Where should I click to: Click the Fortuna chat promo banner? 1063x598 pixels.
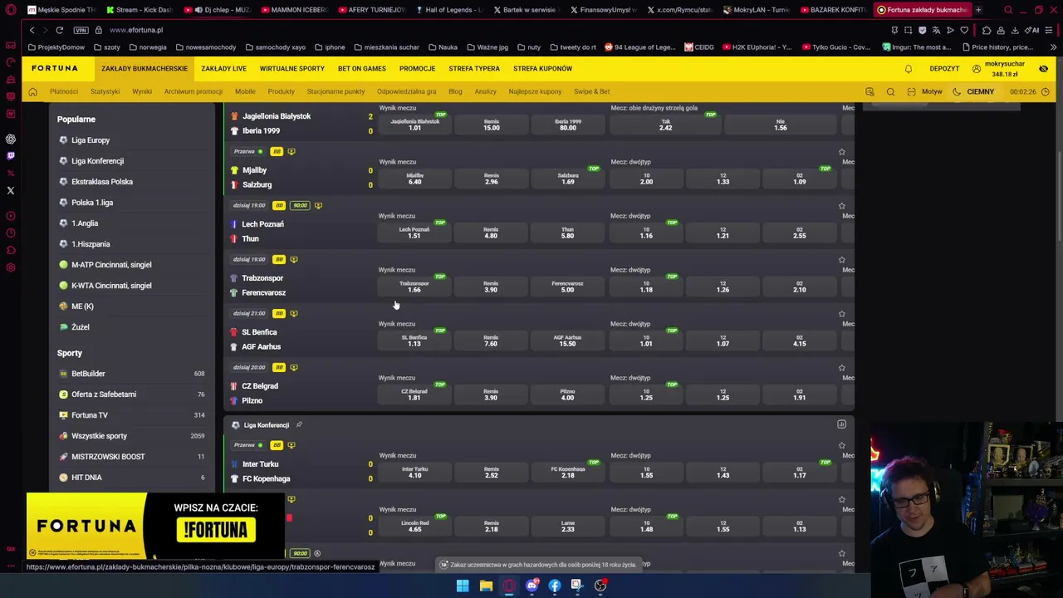tap(155, 526)
